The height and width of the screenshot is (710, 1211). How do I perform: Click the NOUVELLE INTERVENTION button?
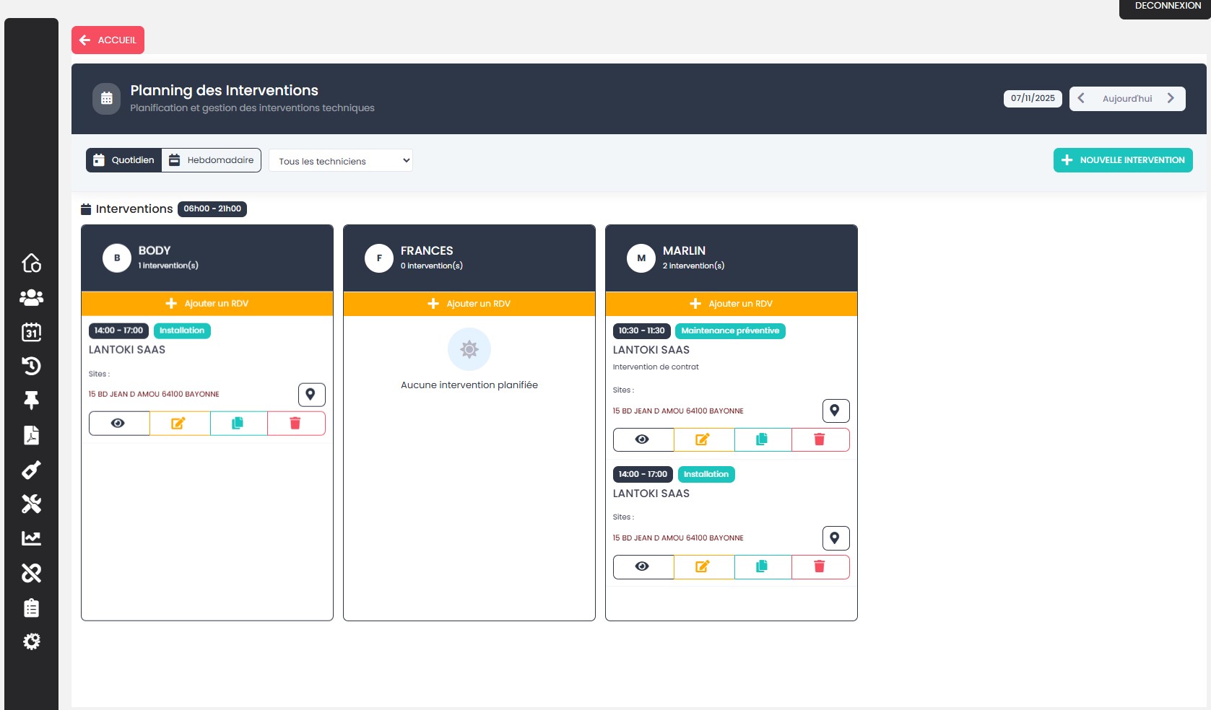pos(1122,159)
